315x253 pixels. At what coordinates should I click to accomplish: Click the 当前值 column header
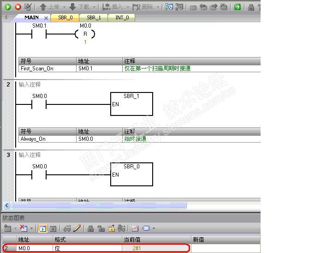click(156, 239)
